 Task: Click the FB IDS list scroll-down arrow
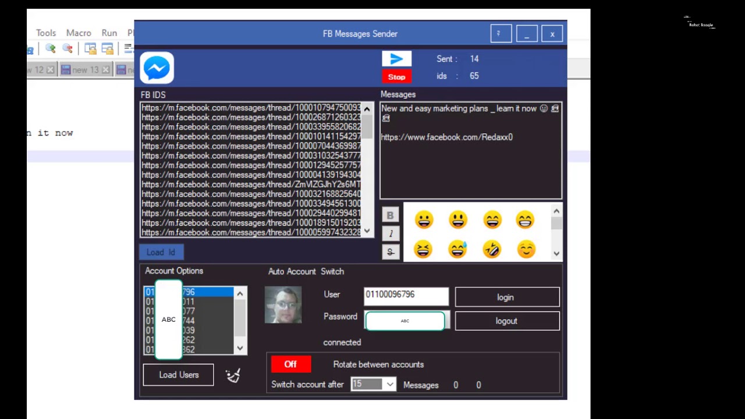[x=367, y=230]
